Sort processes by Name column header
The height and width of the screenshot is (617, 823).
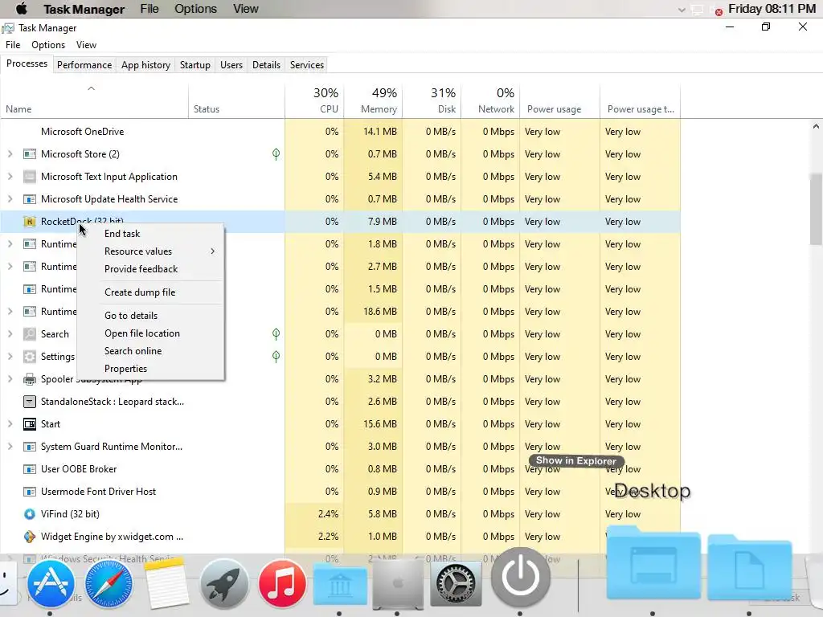click(95, 100)
